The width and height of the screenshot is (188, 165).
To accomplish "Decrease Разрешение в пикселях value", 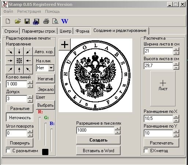I will tap(117, 132).
